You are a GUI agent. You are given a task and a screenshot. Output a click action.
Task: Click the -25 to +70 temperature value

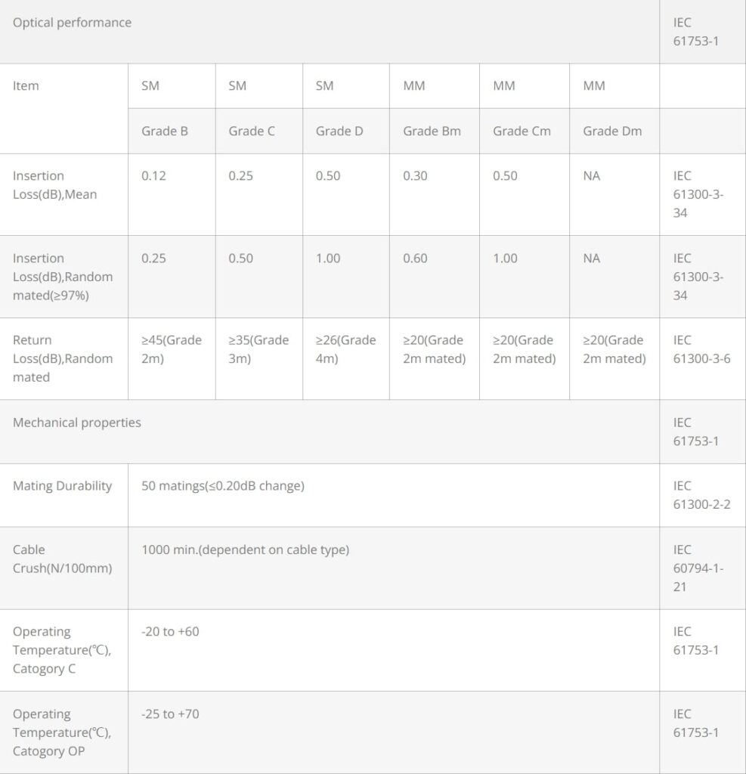pyautogui.click(x=170, y=714)
